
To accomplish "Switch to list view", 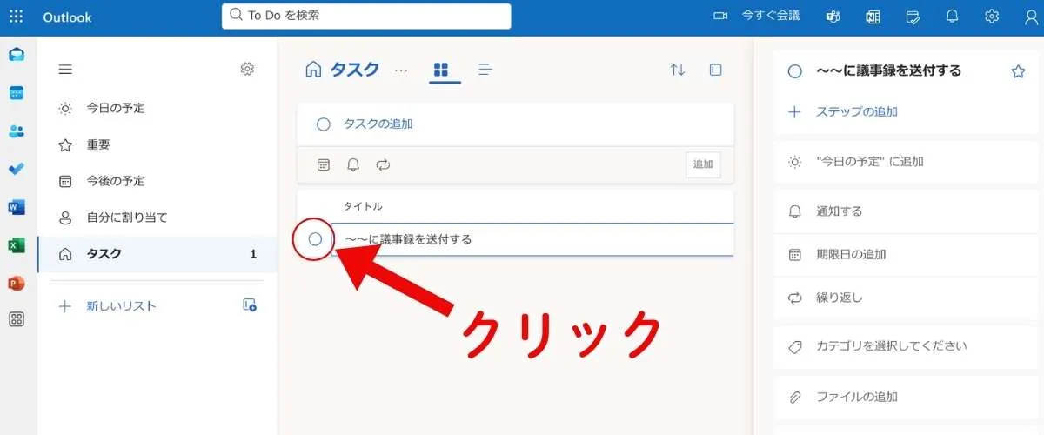I will tap(485, 70).
